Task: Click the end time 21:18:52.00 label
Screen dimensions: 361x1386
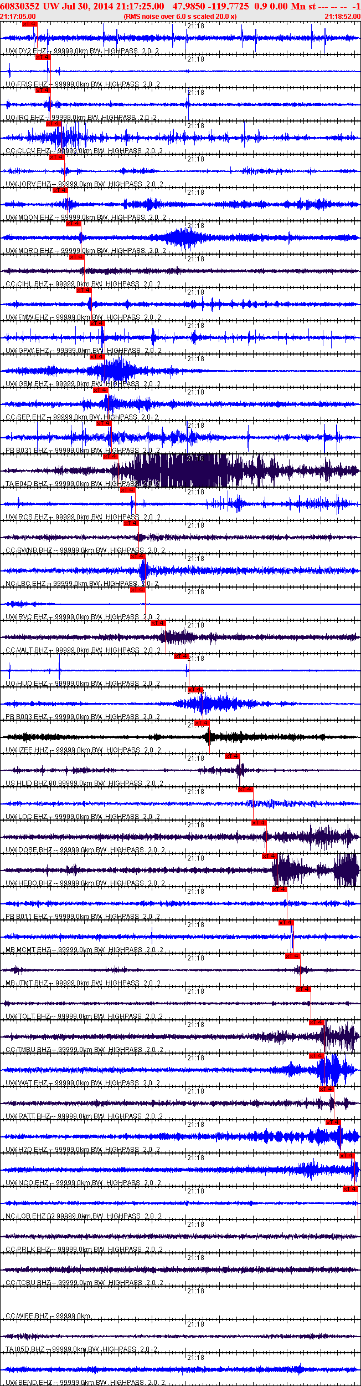Action: tap(342, 17)
